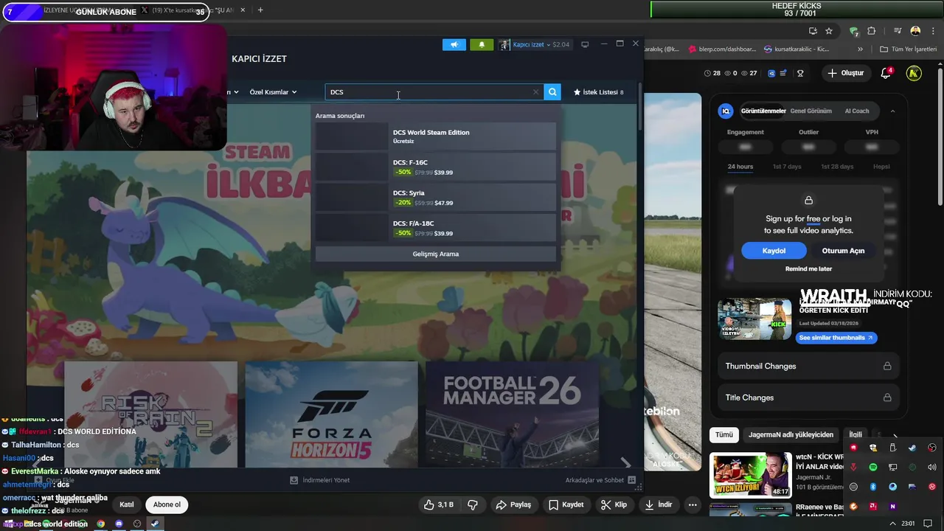This screenshot has height=531, width=944.
Task: Expand the locked Thumbnail Changes row
Action: pos(808,366)
